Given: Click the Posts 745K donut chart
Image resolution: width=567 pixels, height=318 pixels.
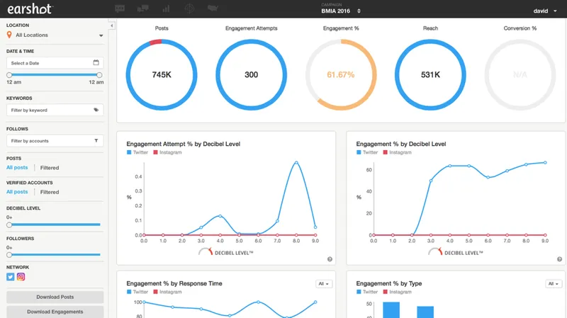Looking at the screenshot, I should pyautogui.click(x=162, y=75).
